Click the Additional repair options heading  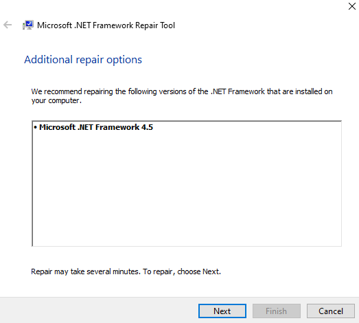point(83,60)
